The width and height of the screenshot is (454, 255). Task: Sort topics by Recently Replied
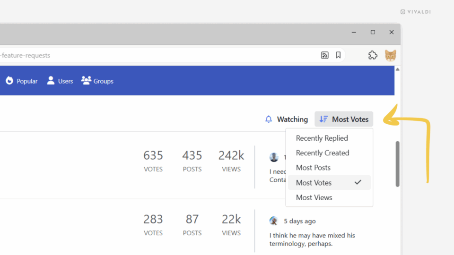[329, 138]
